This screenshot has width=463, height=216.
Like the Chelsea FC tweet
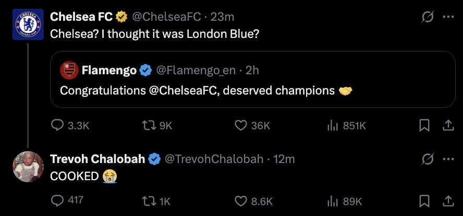tap(240, 126)
